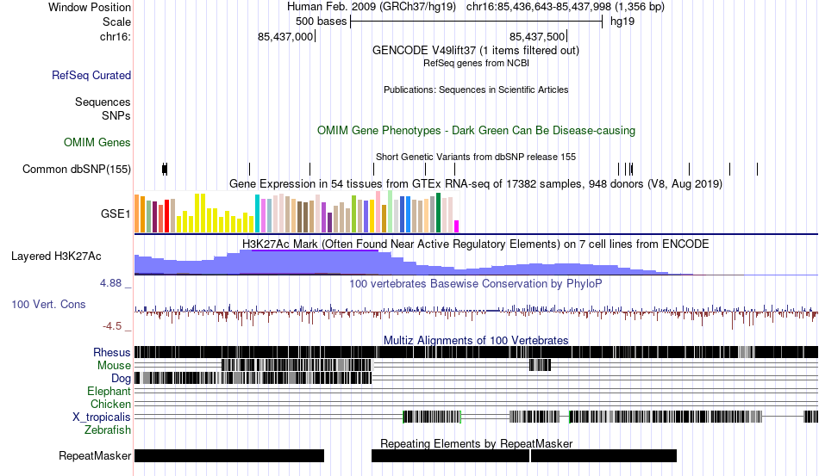Click the leftmost RepeatMasker black block
The width and height of the screenshot is (819, 476).
[229, 455]
